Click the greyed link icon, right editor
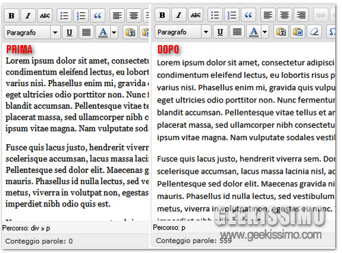This screenshot has height=253, width=342. 321,15
